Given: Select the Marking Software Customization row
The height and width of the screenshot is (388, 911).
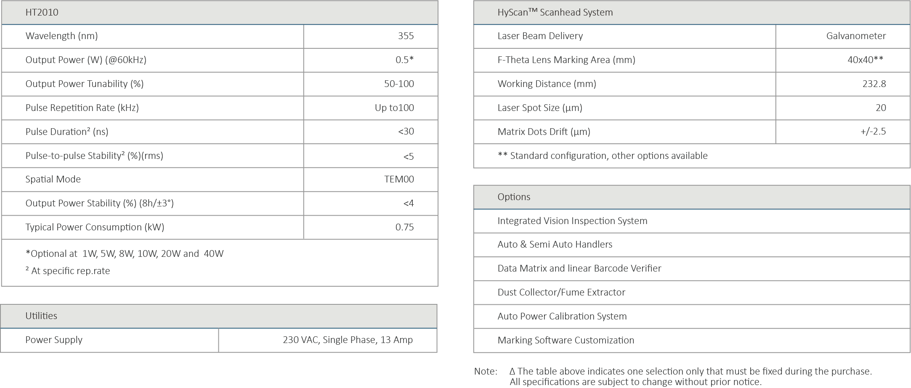Looking at the screenshot, I should [x=566, y=340].
